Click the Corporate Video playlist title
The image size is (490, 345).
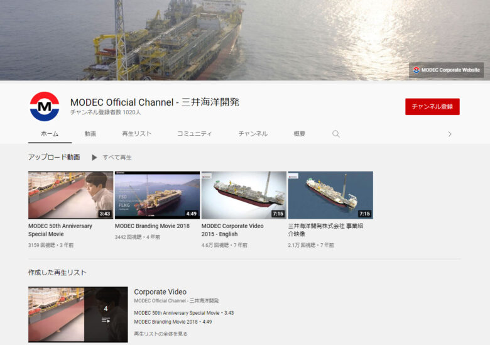click(x=160, y=292)
